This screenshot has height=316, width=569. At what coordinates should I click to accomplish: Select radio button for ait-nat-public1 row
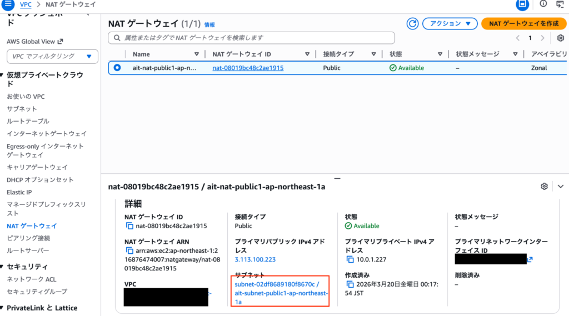point(117,68)
